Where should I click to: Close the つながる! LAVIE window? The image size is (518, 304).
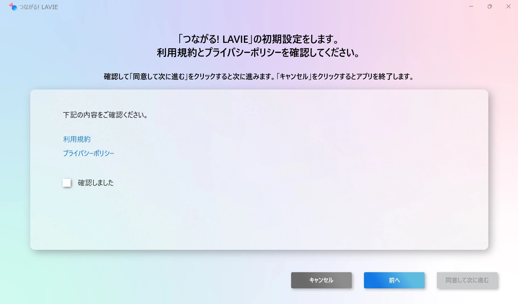click(508, 6)
